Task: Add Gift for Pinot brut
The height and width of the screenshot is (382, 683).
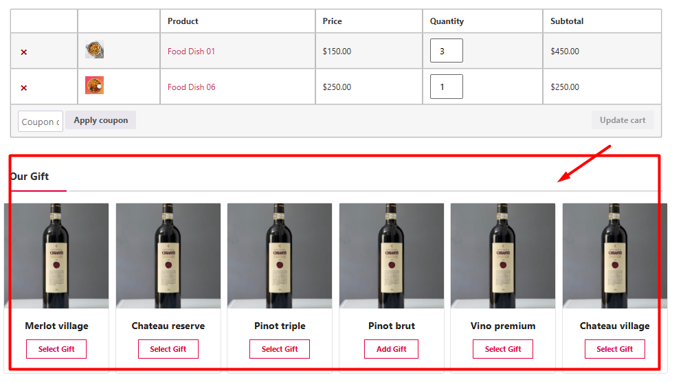Action: tap(391, 349)
